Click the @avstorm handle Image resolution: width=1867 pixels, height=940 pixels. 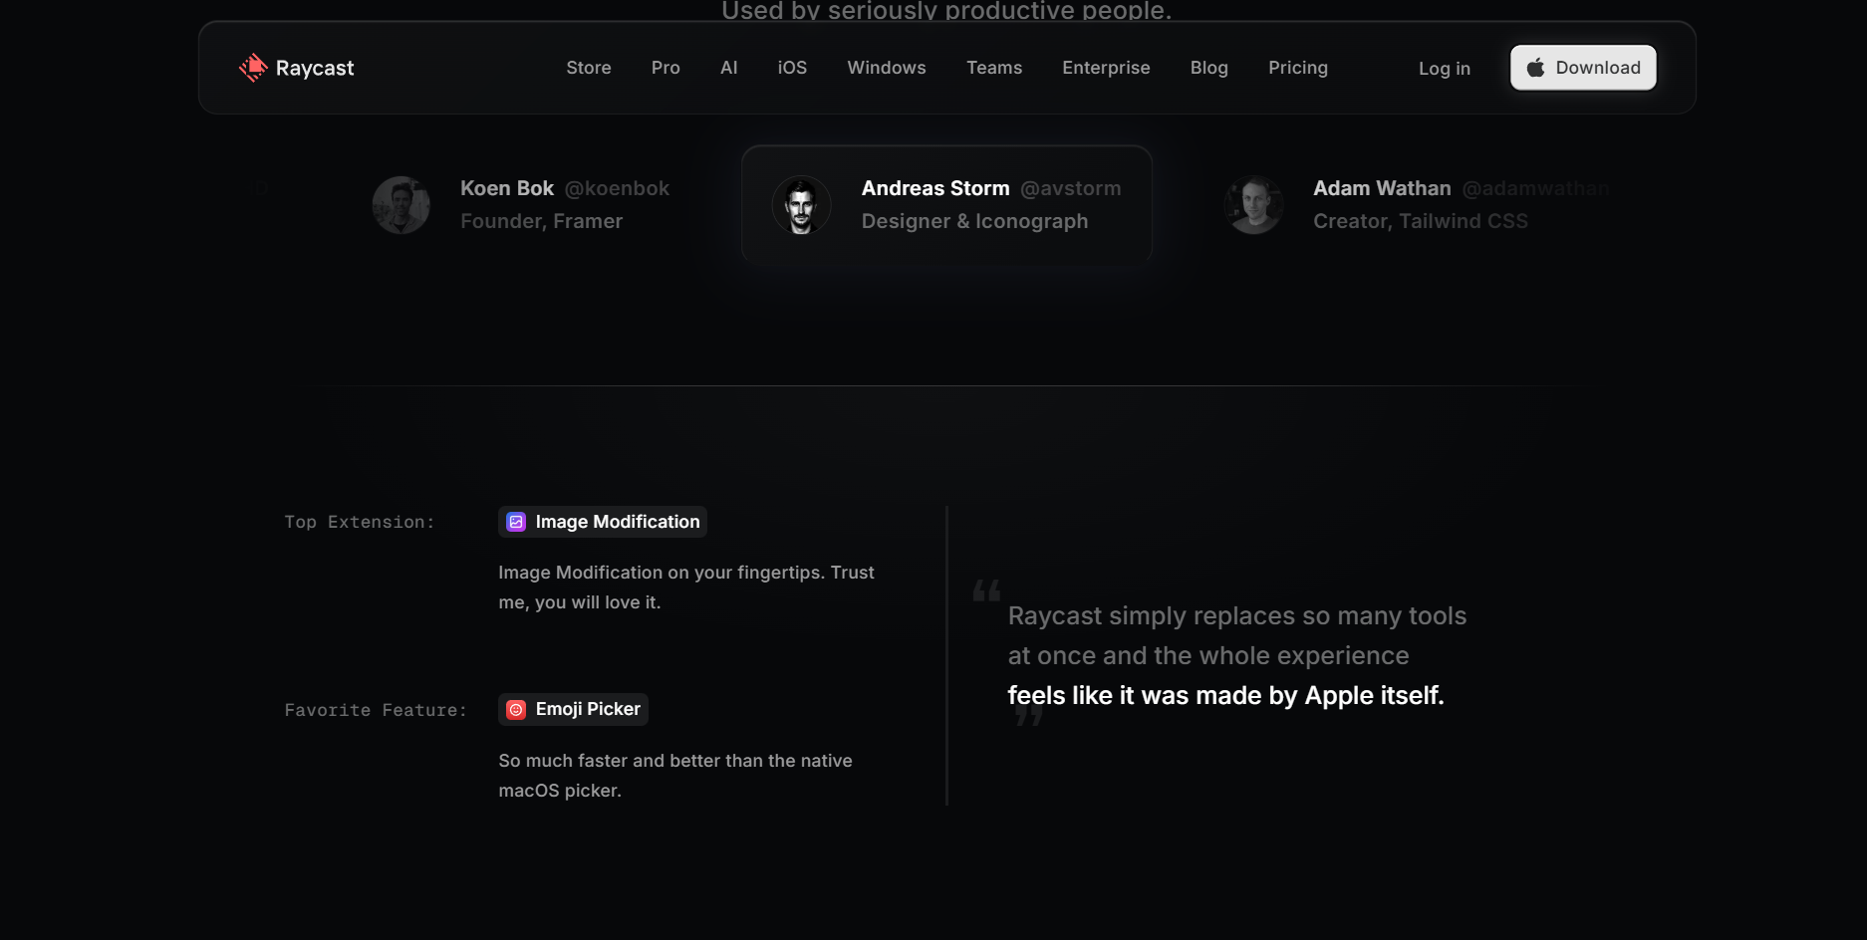click(x=1071, y=188)
